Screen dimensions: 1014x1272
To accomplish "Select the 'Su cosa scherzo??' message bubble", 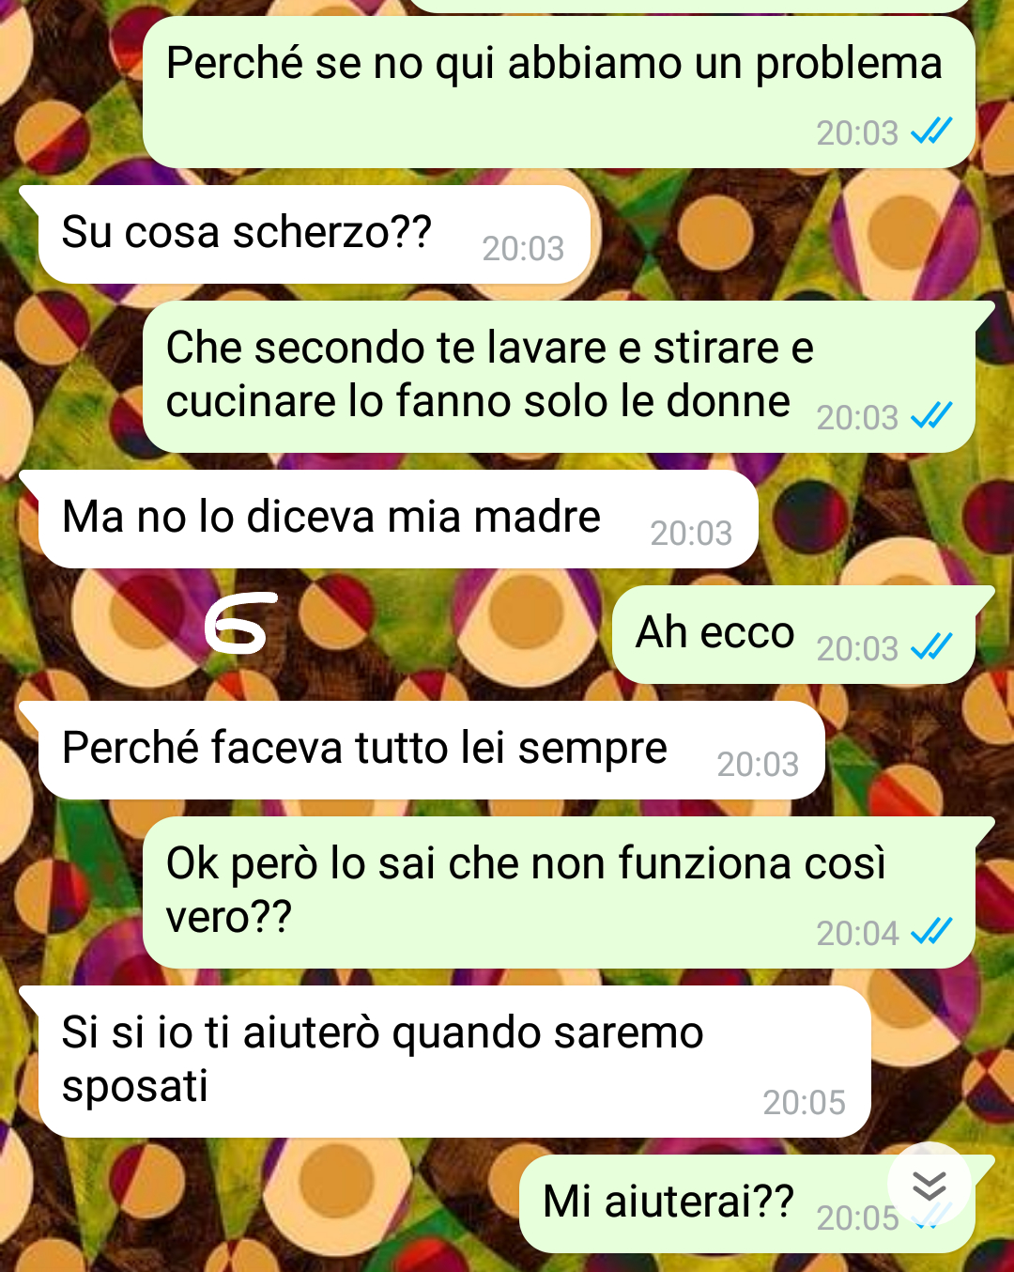I will 315,235.
